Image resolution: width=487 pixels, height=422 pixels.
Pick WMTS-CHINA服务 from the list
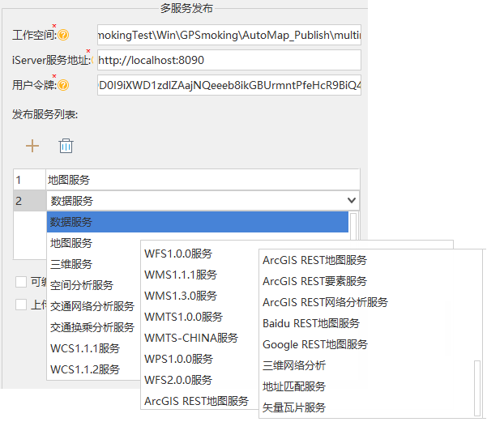tap(191, 338)
